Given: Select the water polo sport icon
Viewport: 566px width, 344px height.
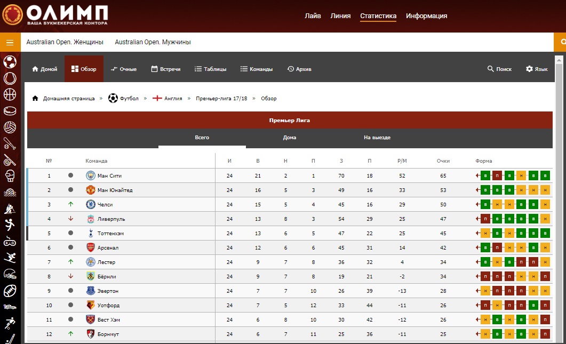Looking at the screenshot, I should point(10,193).
